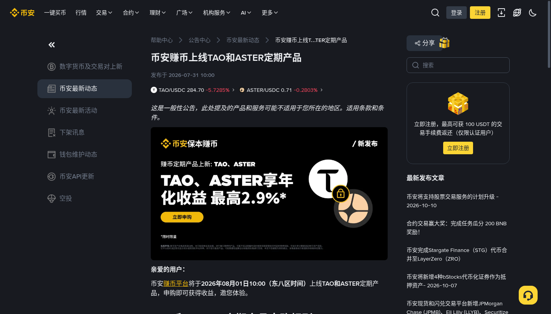Click the TAO coin icon in price ticker

pos(154,90)
